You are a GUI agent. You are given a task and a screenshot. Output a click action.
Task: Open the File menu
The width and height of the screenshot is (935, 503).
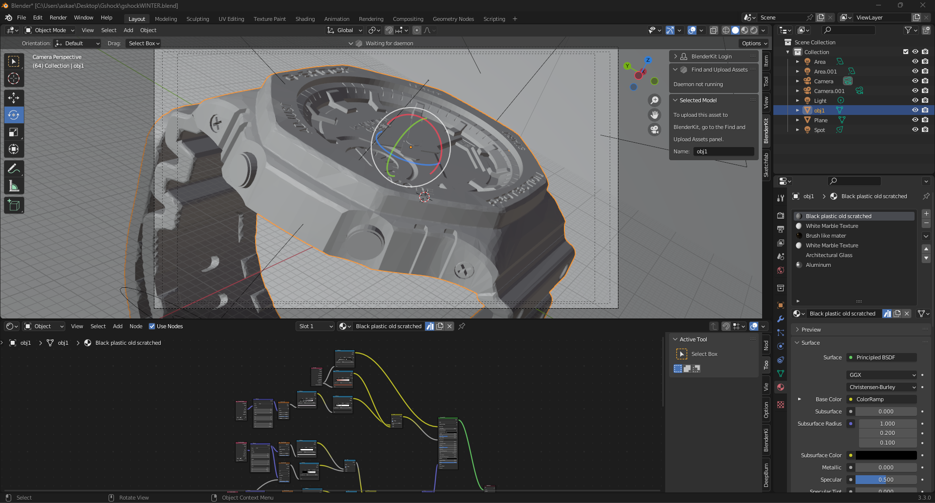21,18
